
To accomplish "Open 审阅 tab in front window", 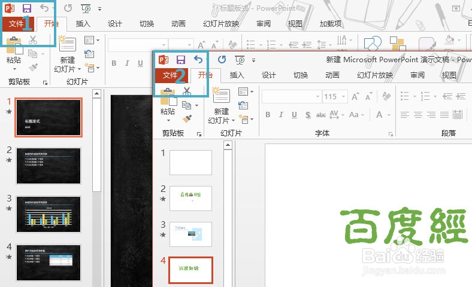I will tap(417, 75).
